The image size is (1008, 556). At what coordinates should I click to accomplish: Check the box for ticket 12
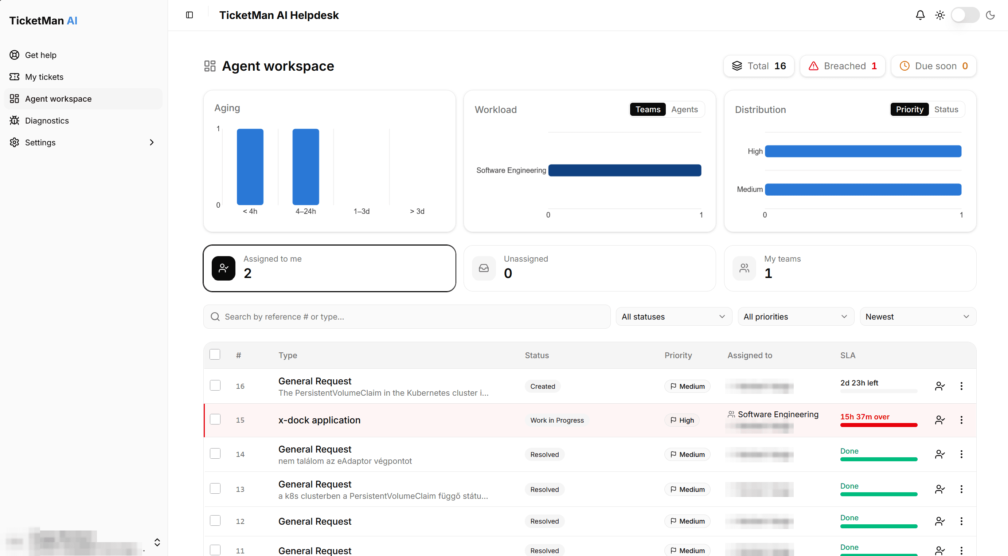click(215, 520)
